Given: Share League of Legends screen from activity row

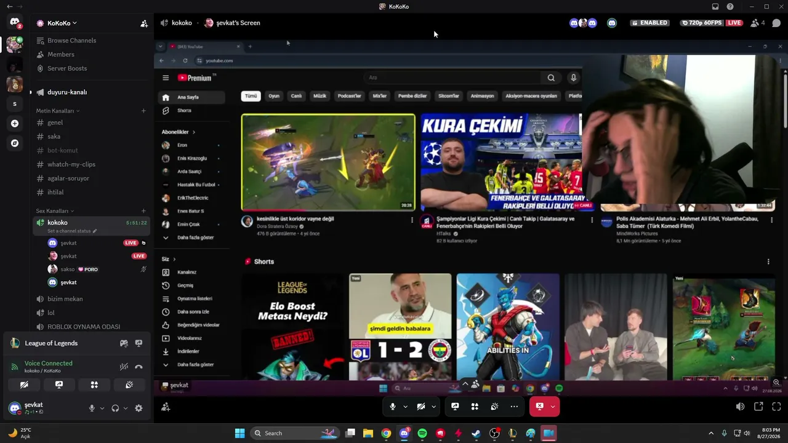Looking at the screenshot, I should 139,343.
